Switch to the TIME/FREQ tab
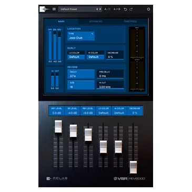The width and height of the screenshot is (192, 192). (130, 22)
